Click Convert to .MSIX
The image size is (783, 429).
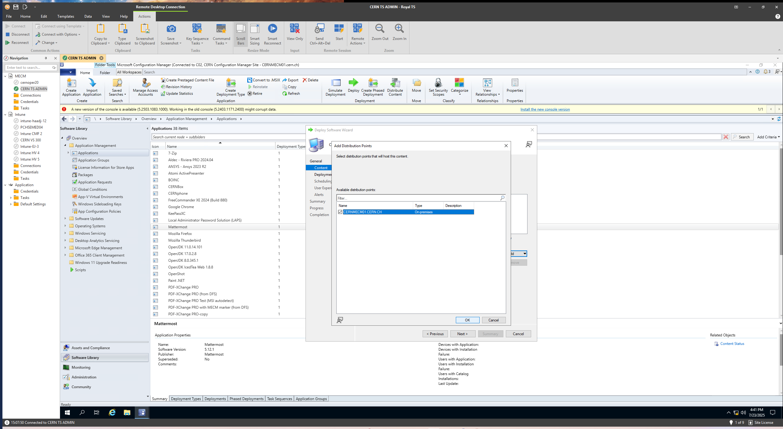(264, 80)
